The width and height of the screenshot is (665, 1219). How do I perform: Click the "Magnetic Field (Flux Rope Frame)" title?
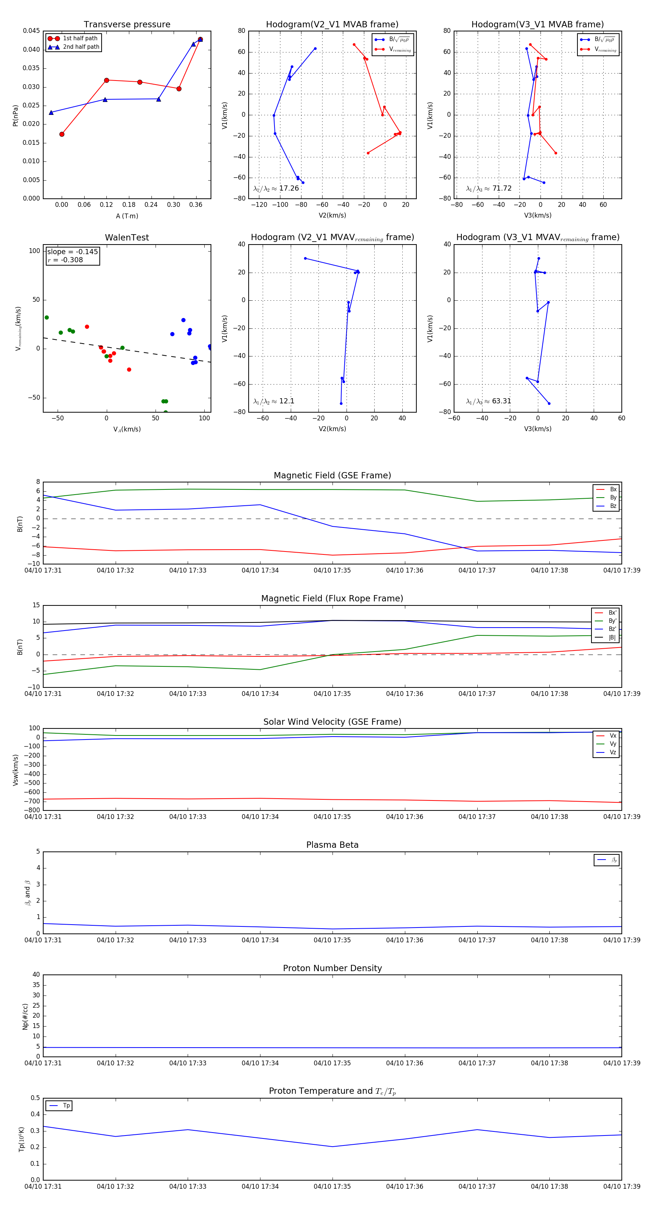(x=332, y=599)
